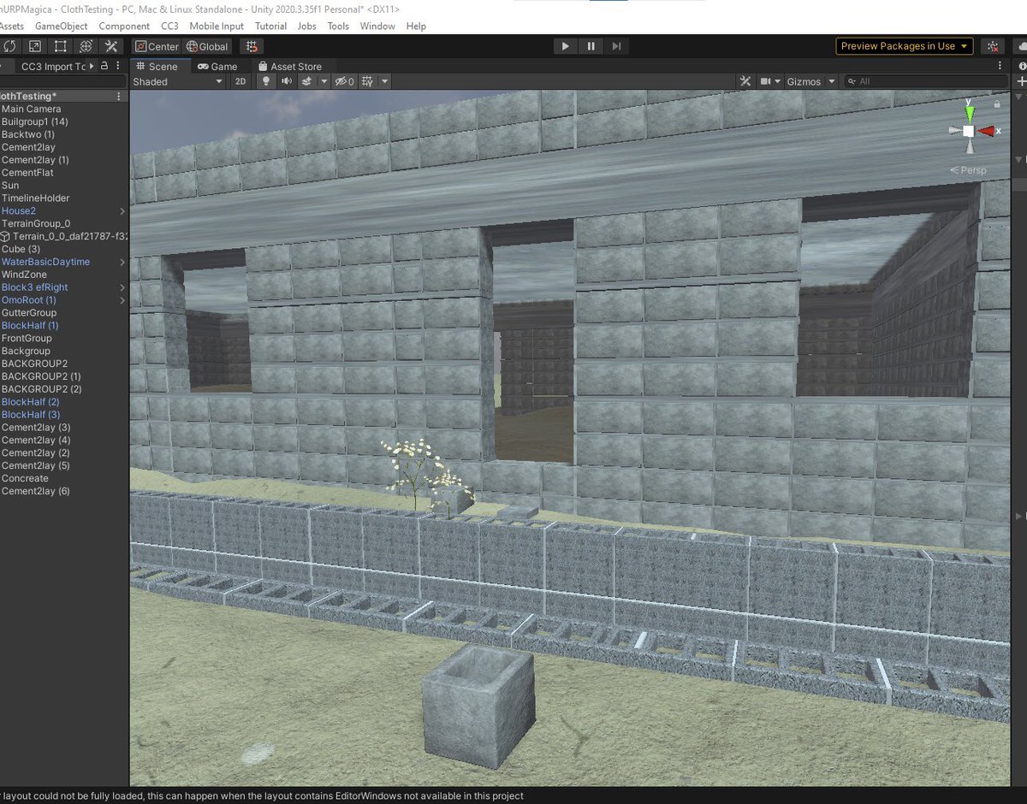Viewport: 1027px width, 804px height.
Task: Click the scene orientation gizmo cube
Action: 968,131
